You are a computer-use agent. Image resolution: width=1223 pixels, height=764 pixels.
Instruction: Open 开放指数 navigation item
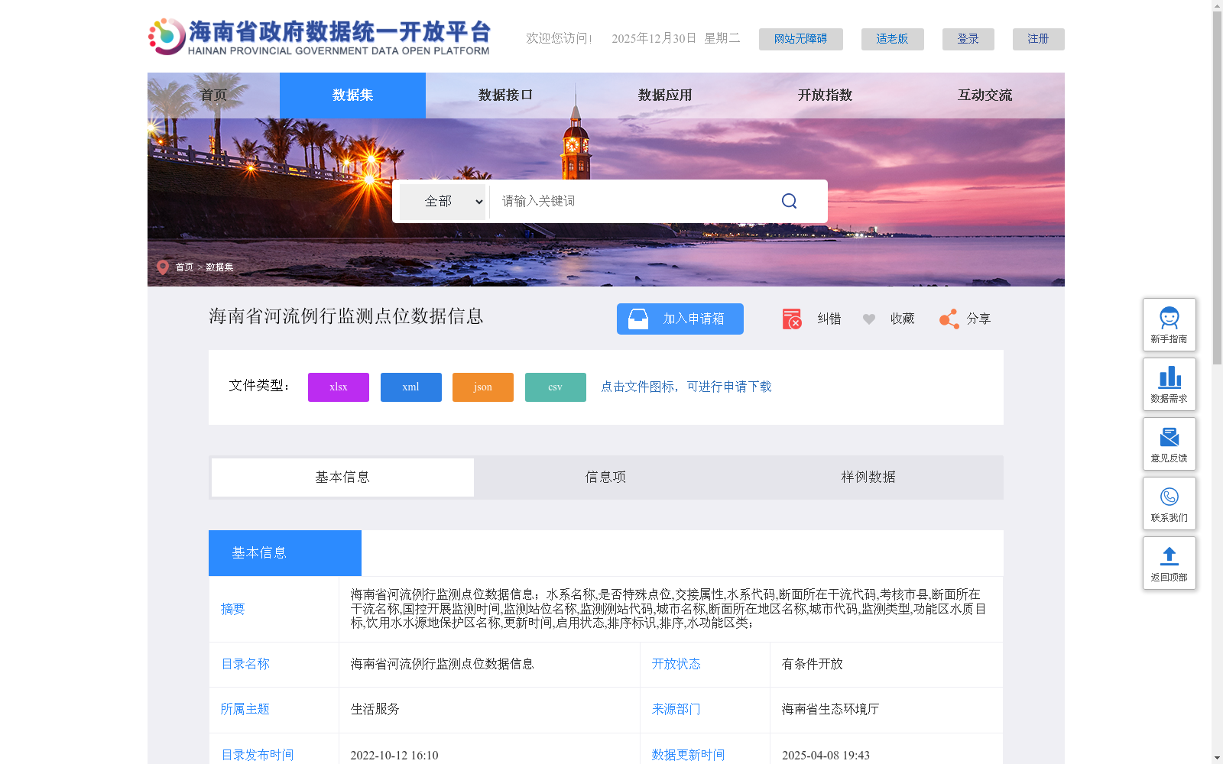point(825,95)
